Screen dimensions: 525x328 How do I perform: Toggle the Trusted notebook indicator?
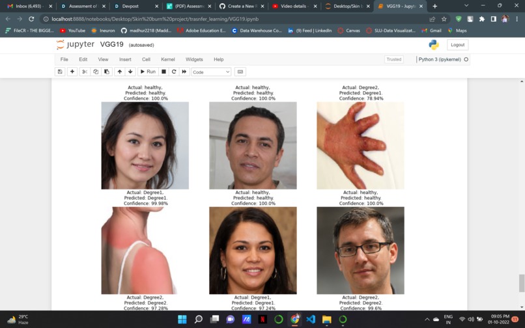click(393, 59)
